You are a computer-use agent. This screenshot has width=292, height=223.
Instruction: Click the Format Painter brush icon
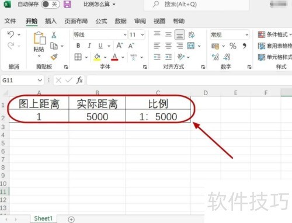(54, 57)
